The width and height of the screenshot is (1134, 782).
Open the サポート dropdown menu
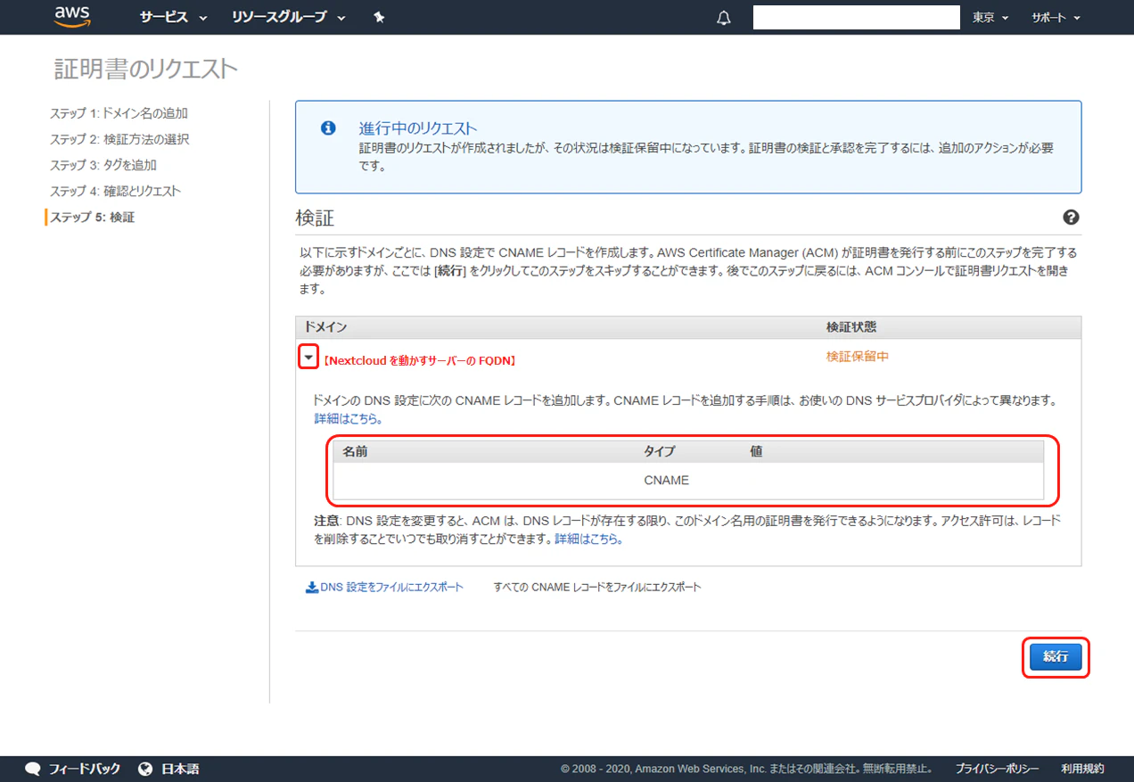click(x=1056, y=18)
